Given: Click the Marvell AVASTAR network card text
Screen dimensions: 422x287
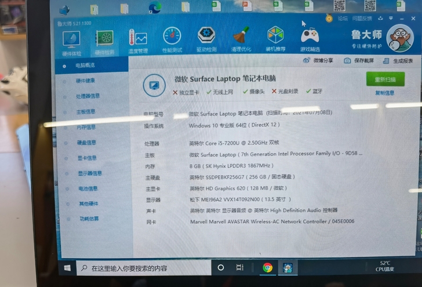Looking at the screenshot, I should tap(272, 221).
